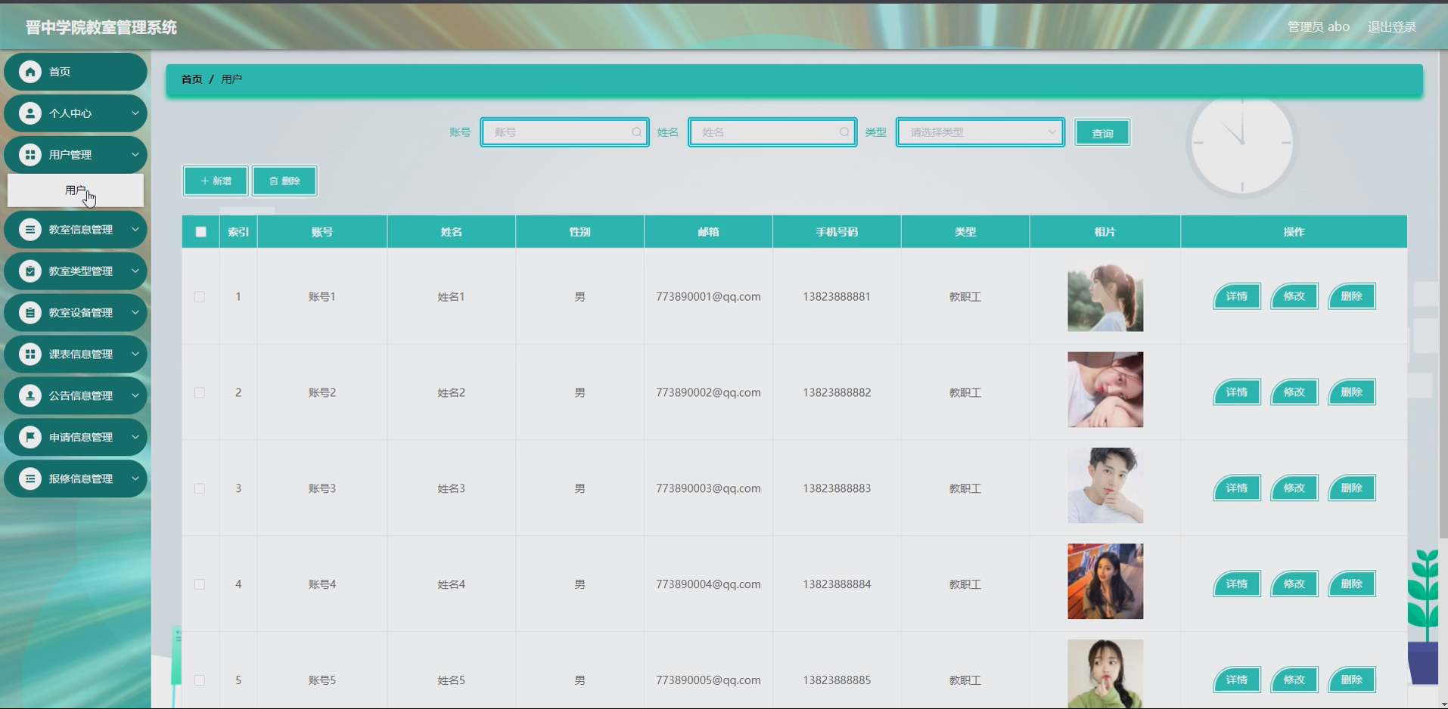This screenshot has width=1448, height=709.
Task: Open 公告信息管理 menu label
Action: pos(81,396)
